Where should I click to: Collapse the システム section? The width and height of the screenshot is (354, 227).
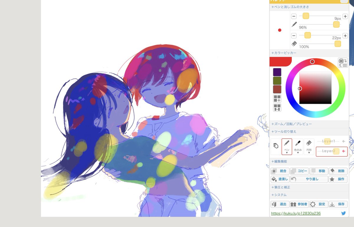pyautogui.click(x=309, y=195)
